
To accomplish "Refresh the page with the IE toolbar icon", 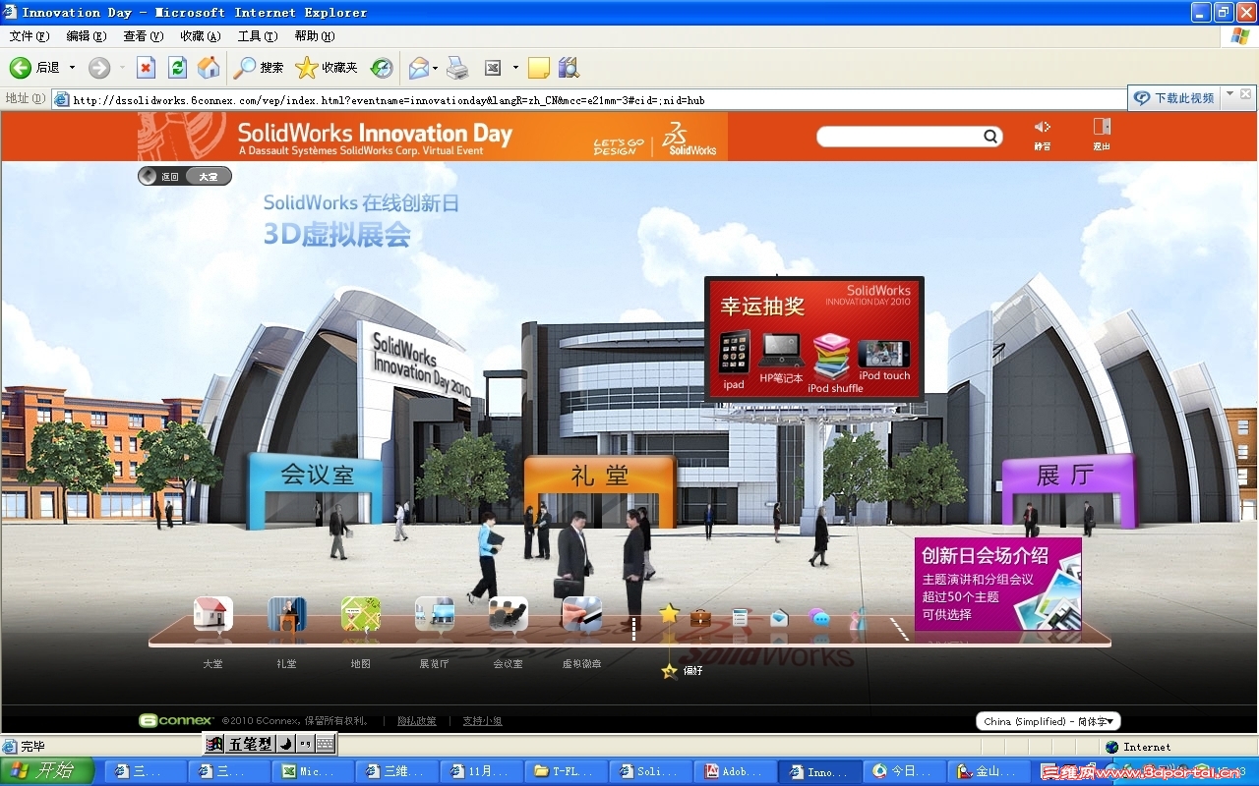I will click(x=177, y=68).
